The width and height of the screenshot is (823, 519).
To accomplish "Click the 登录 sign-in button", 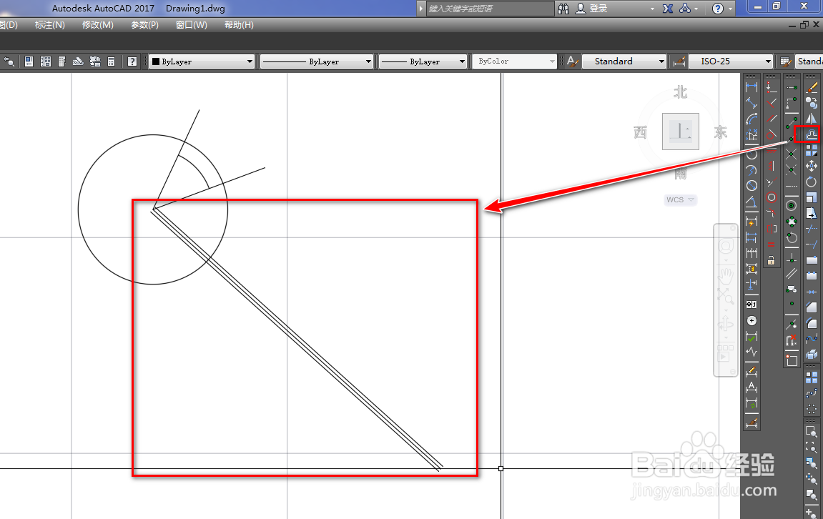I will pyautogui.click(x=591, y=9).
